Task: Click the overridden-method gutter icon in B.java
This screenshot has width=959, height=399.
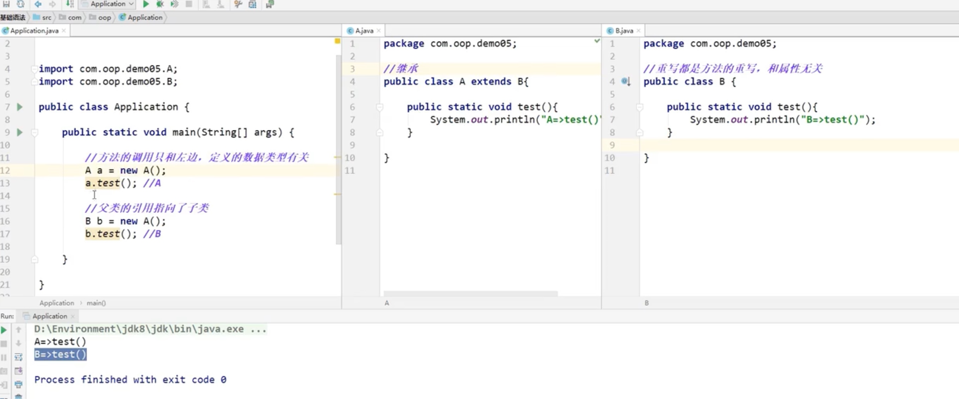Action: [x=626, y=81]
